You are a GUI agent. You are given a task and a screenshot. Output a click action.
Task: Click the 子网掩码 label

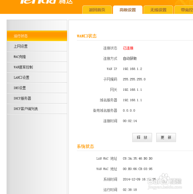click(110, 79)
